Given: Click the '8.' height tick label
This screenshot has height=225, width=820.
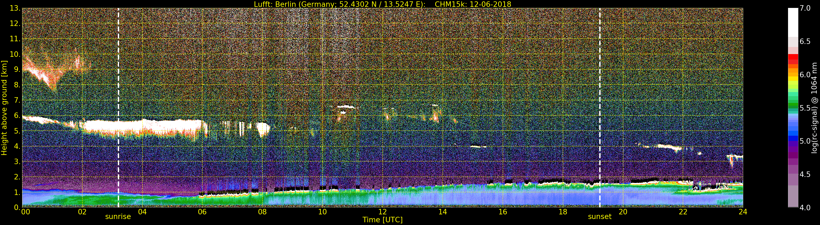Looking at the screenshot, I should tap(17, 85).
